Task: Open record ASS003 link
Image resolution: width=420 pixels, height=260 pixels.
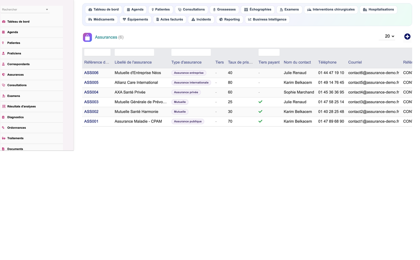Action: pyautogui.click(x=91, y=102)
